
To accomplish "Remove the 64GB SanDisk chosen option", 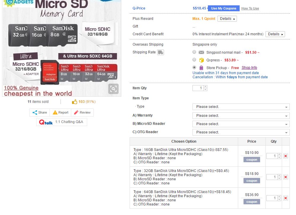I will [286, 198].
